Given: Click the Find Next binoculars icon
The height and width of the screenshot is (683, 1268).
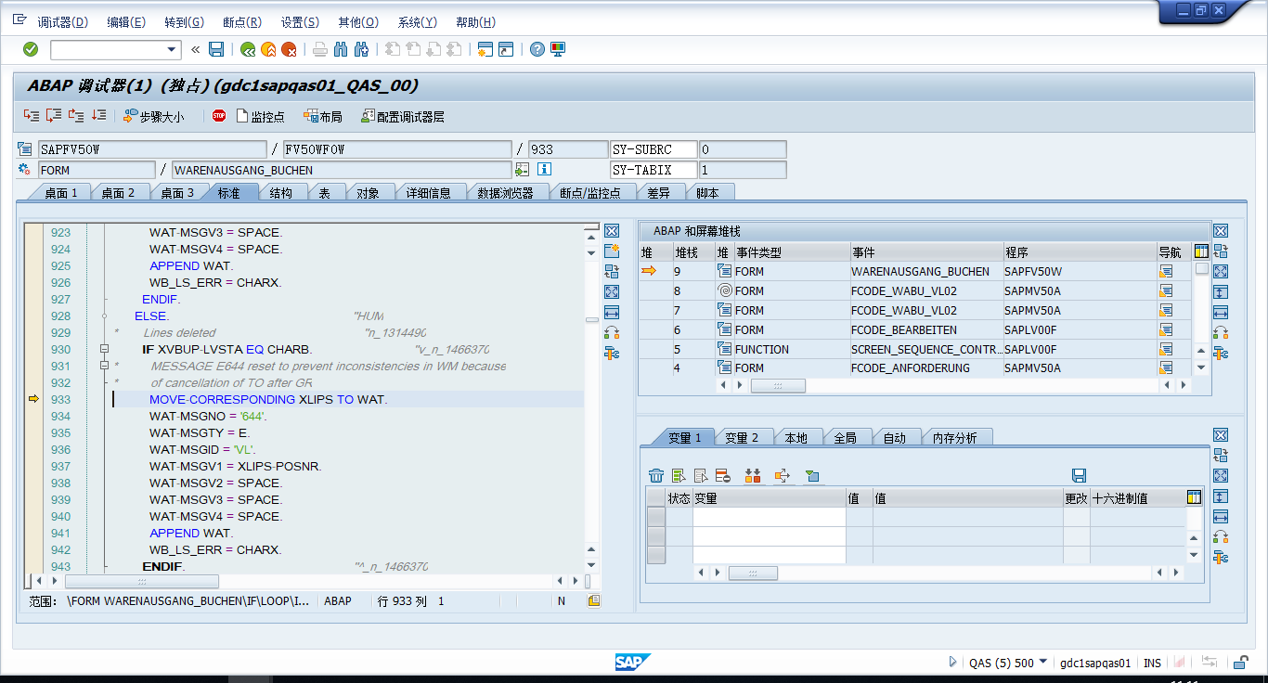Looking at the screenshot, I should pyautogui.click(x=362, y=49).
